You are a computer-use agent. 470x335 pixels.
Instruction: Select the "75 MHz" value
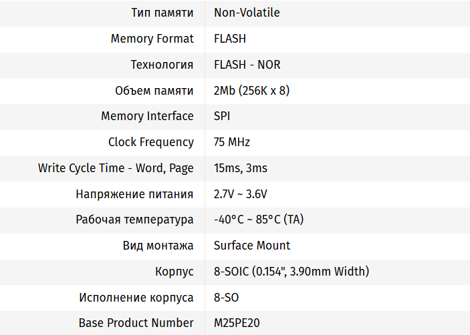click(x=232, y=142)
